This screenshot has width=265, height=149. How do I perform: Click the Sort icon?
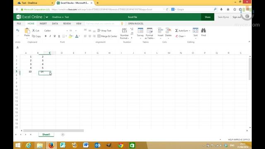195,31
